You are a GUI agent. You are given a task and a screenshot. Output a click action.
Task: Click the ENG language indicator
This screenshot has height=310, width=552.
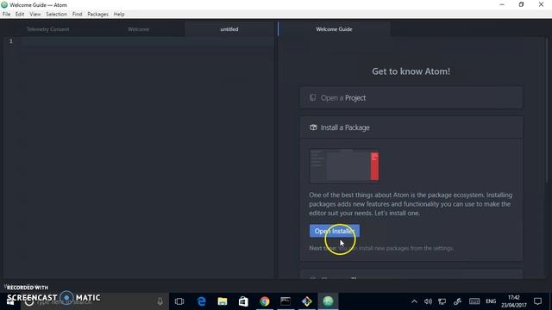491,301
